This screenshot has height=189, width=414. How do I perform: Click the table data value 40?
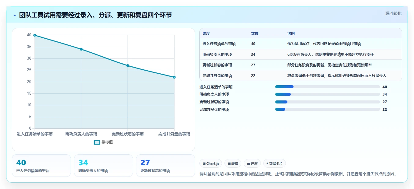coord(253,44)
